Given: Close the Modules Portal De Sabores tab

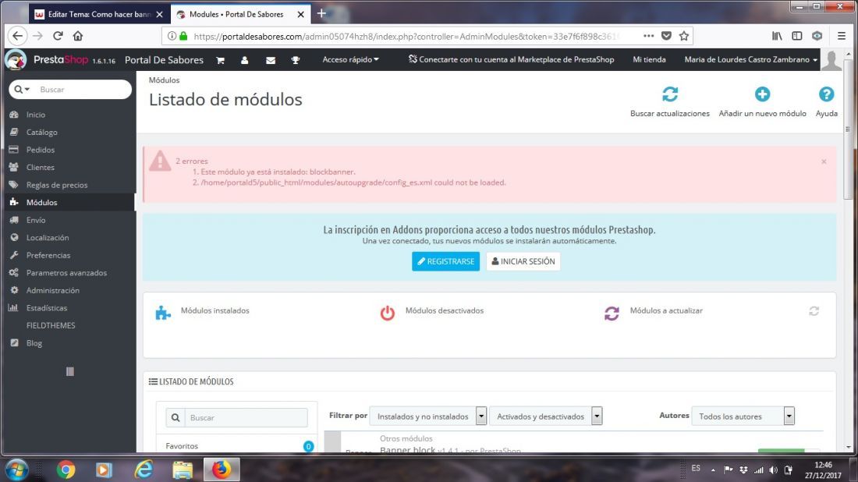Looking at the screenshot, I should coord(300,14).
